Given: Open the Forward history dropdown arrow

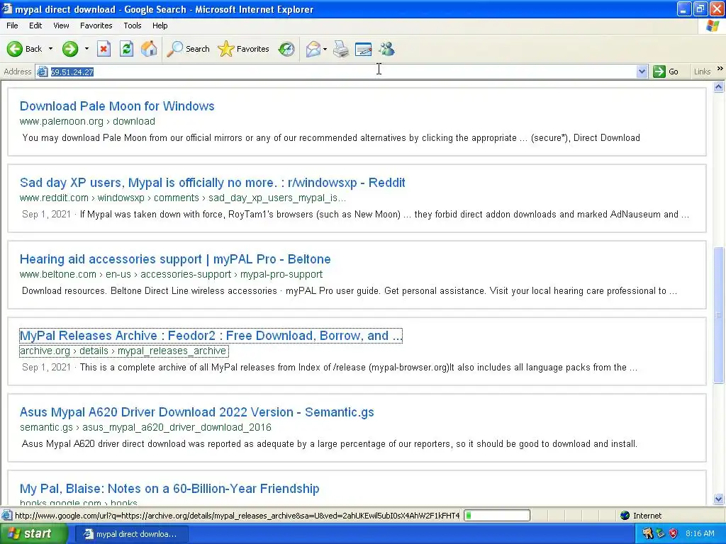Looking at the screenshot, I should pyautogui.click(x=86, y=49).
